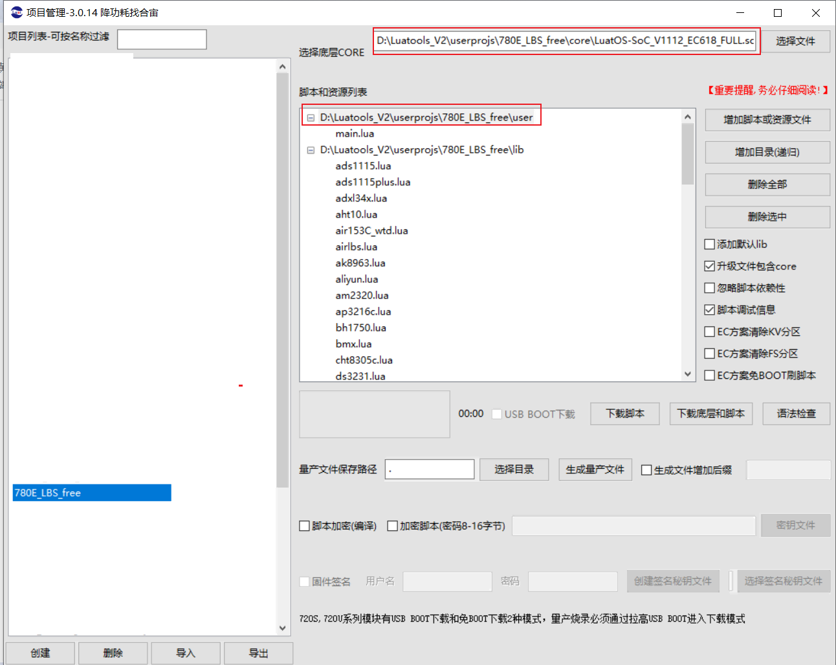Click the 增加脚本或资源文件 button
The image size is (836, 665).
click(x=767, y=120)
